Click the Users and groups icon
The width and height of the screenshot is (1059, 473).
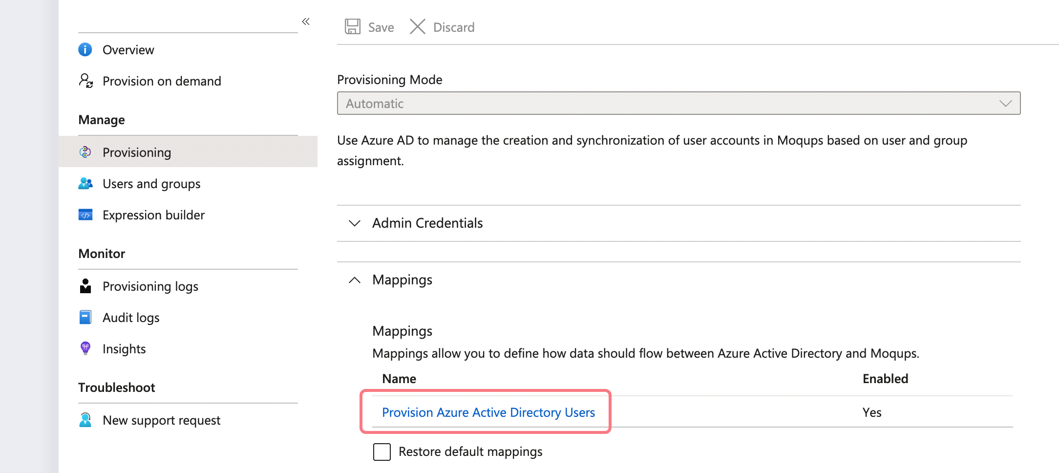point(85,184)
